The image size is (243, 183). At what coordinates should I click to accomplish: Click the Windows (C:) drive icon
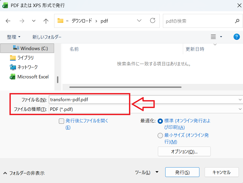[16, 48]
